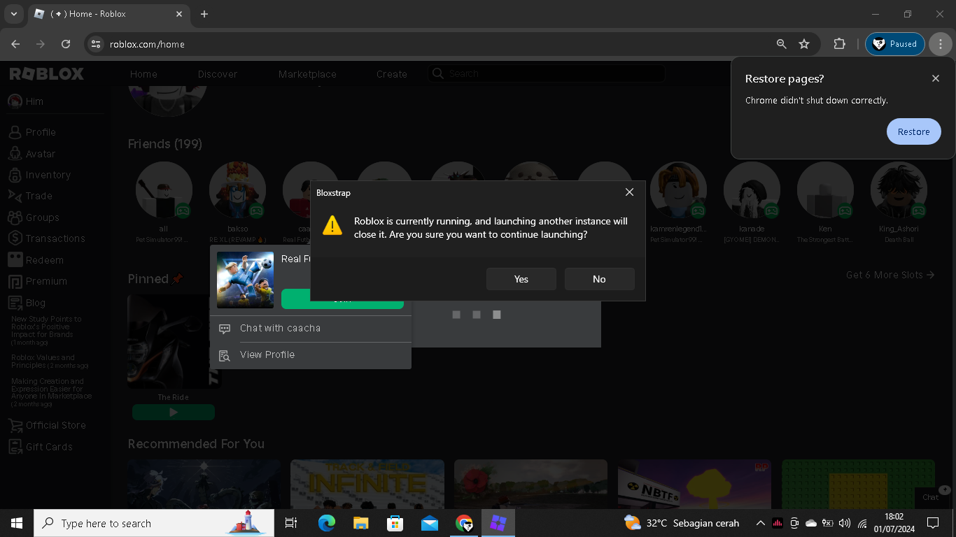Launch Microsoft Edge from taskbar
Viewport: 956px width, 537px height.
[x=327, y=523]
